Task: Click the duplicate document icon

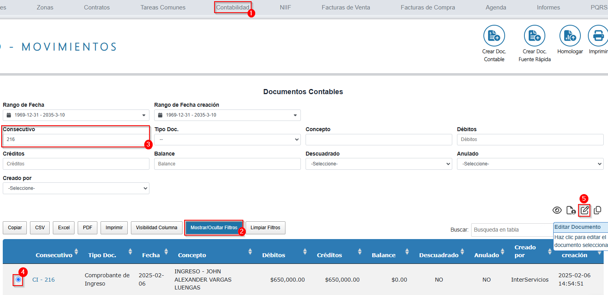Action: [x=597, y=210]
